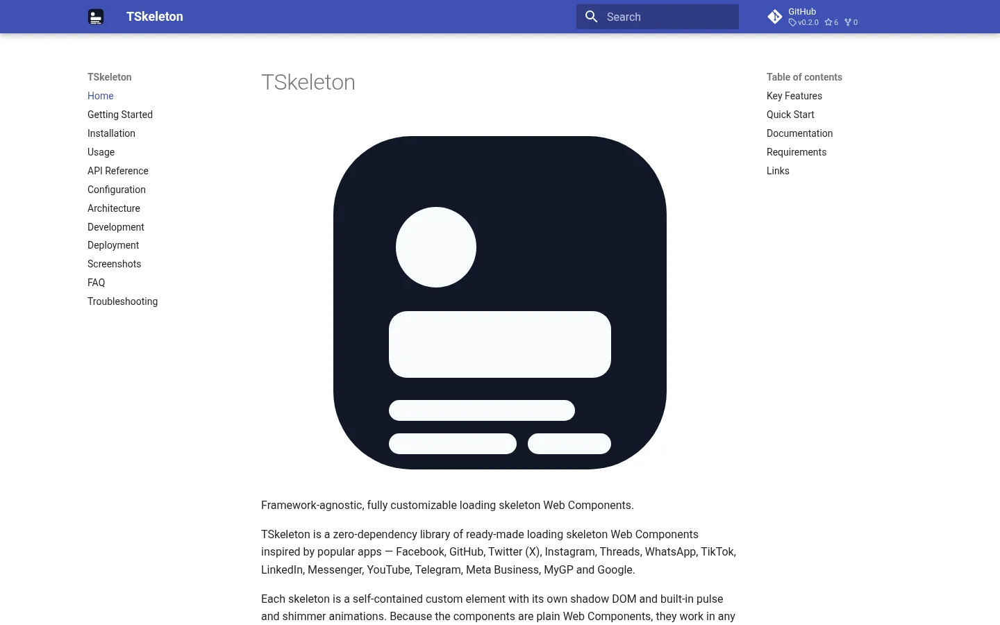1000x625 pixels.
Task: Open the FAQ page
Action: 97,283
